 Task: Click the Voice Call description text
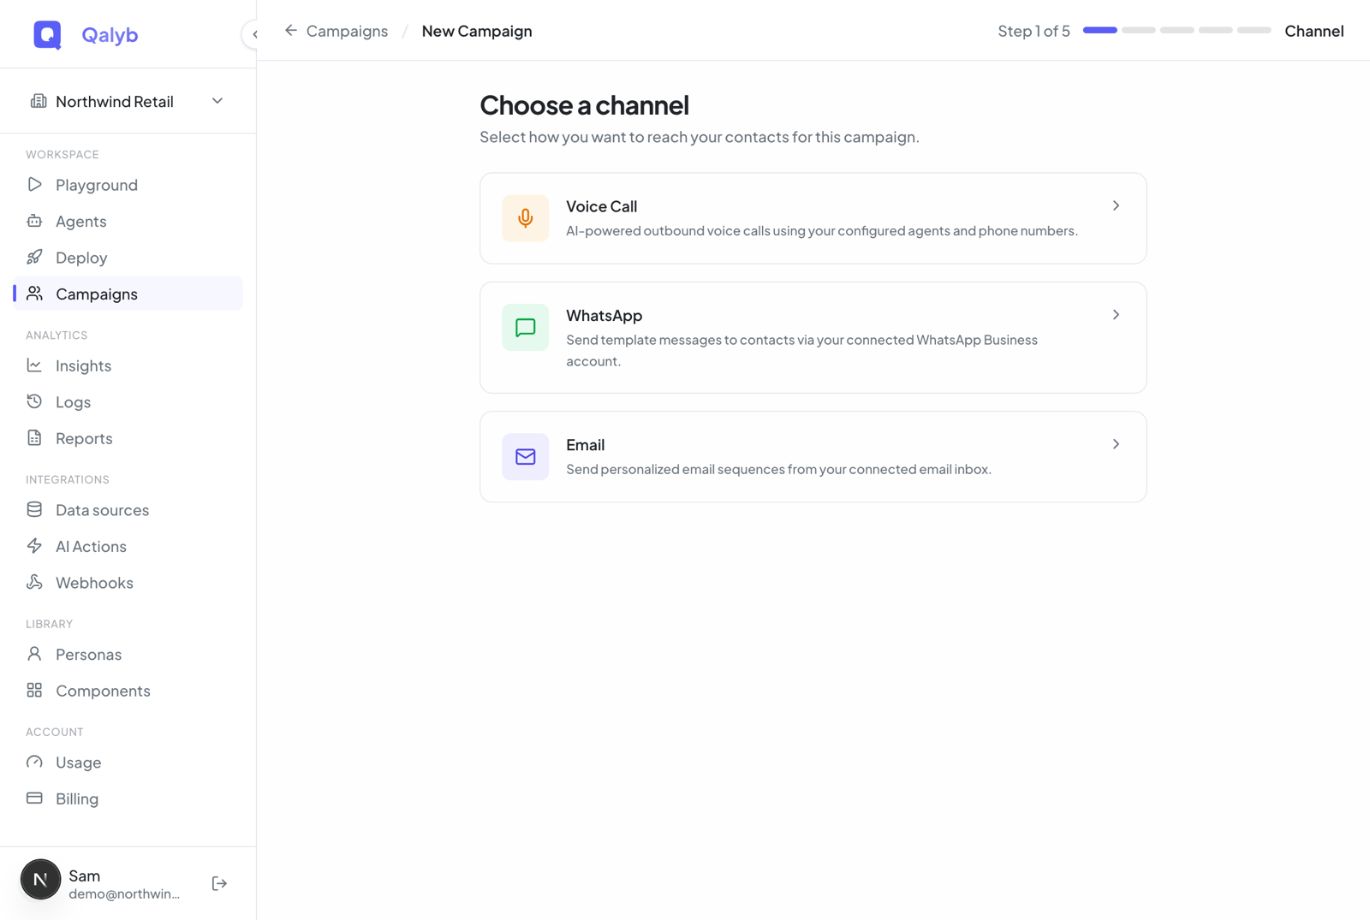point(822,231)
